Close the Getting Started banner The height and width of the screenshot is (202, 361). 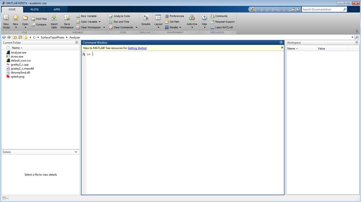(282, 48)
